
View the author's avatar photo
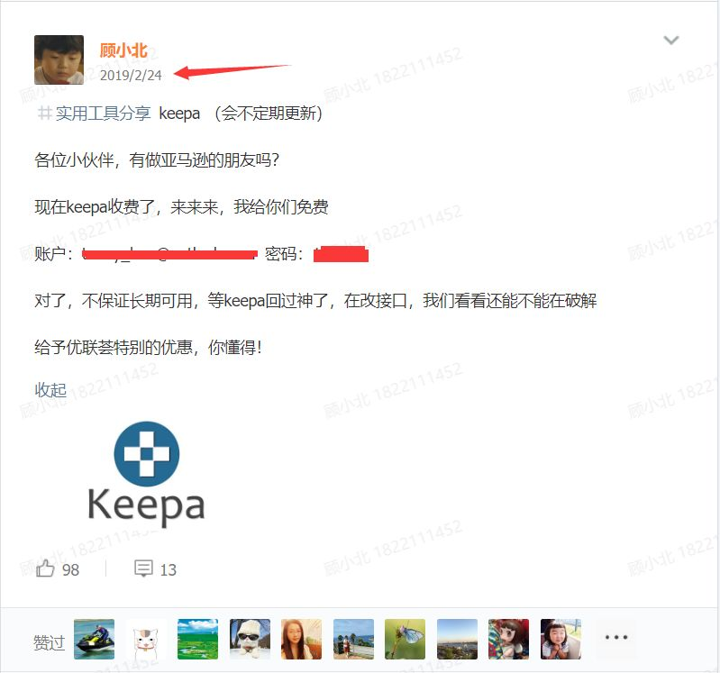point(59,59)
